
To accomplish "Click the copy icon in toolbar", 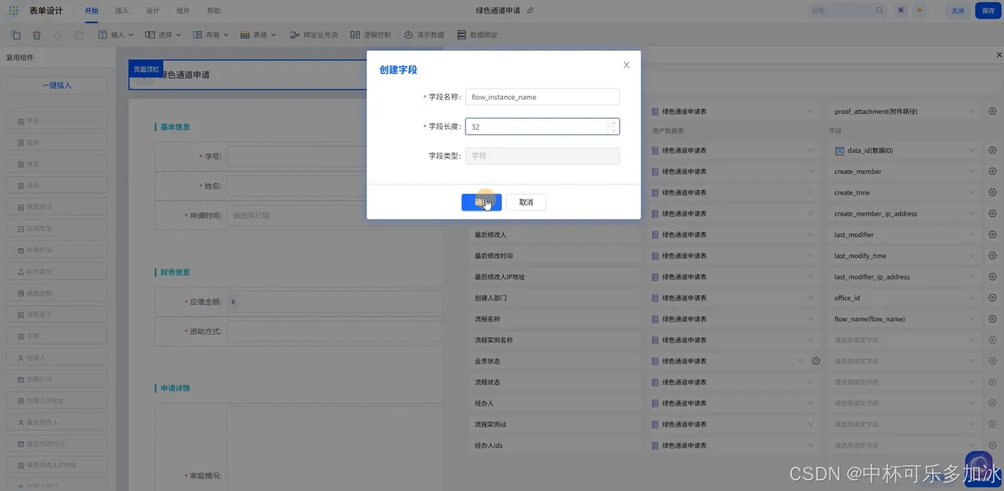I will point(15,34).
